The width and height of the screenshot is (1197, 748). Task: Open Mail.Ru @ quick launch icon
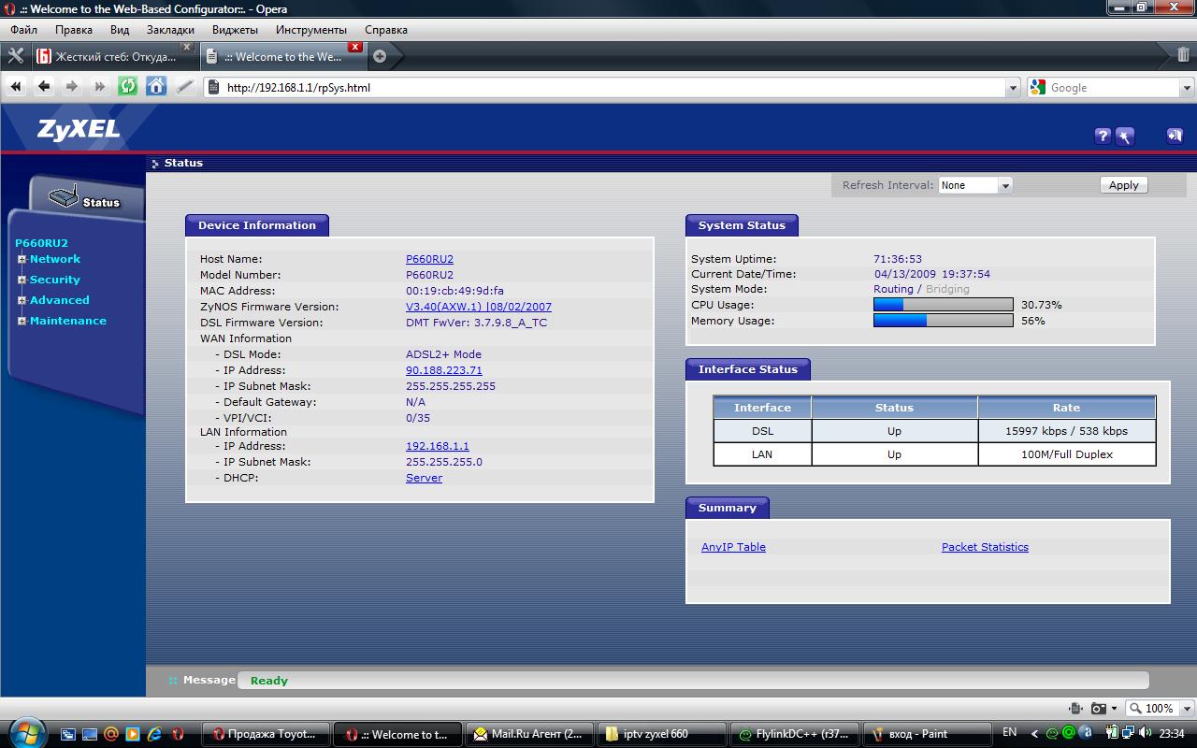tap(111, 734)
